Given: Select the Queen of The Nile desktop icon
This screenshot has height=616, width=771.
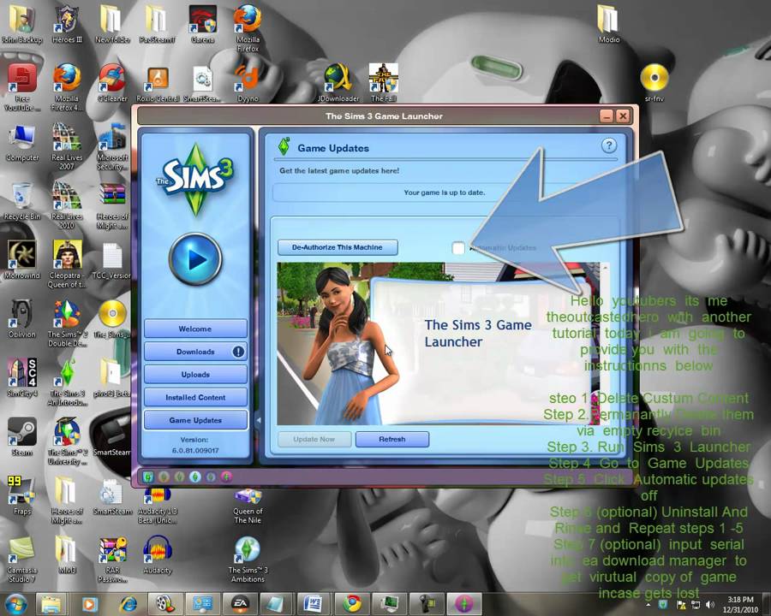Looking at the screenshot, I should 248,506.
